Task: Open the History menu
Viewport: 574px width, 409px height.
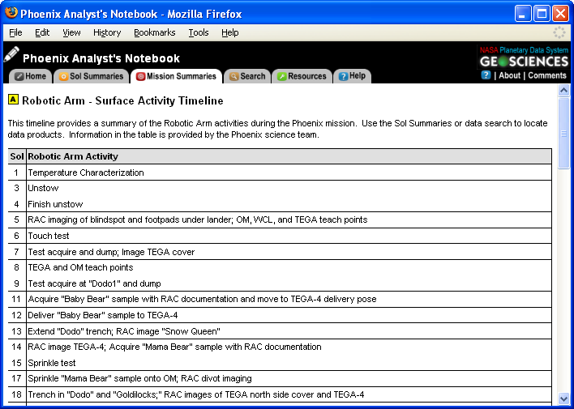Action: [107, 32]
